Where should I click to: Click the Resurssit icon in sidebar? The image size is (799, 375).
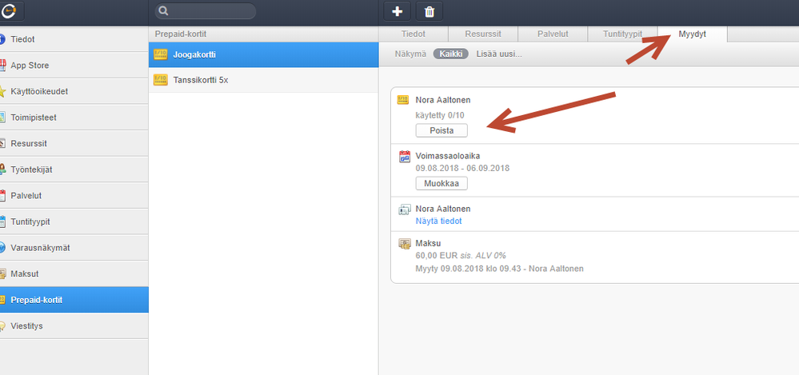[x=2, y=144]
